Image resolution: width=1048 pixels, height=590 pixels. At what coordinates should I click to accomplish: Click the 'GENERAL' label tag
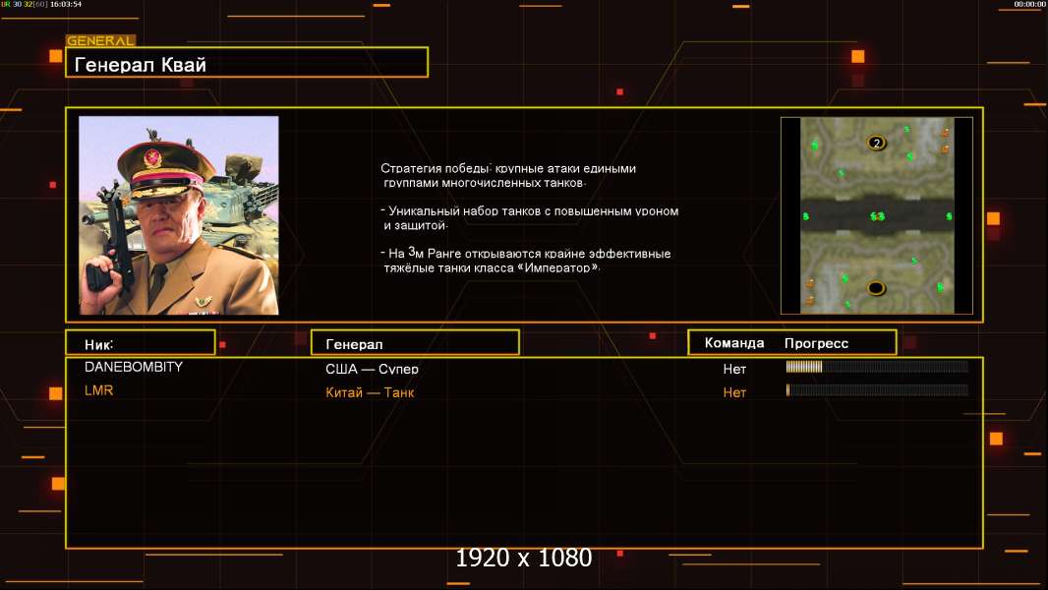click(x=100, y=40)
